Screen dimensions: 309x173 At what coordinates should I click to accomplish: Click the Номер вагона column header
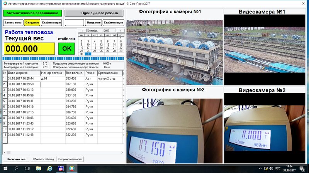[x=53, y=73]
